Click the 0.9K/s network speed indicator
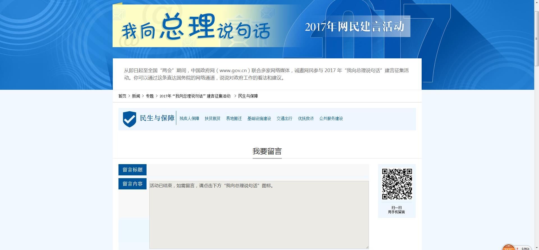539x250 pixels. coord(525,248)
